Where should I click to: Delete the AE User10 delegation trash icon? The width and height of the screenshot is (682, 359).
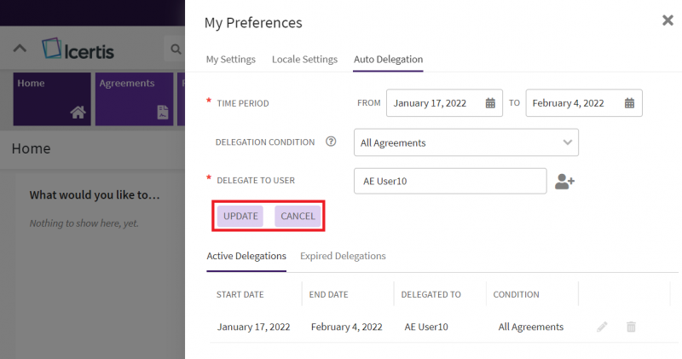tap(631, 327)
